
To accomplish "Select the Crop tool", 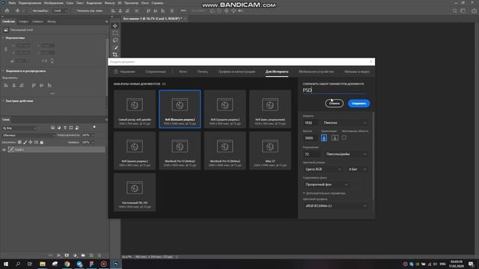I will 115,55.
